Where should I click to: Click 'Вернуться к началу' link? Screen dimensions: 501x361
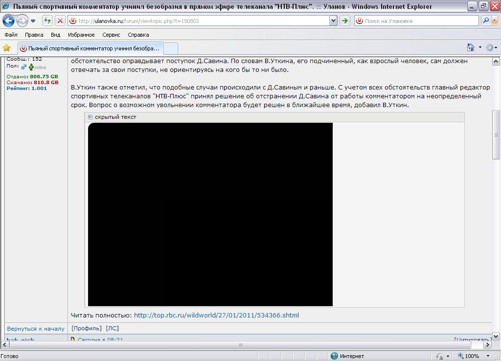[x=36, y=329]
